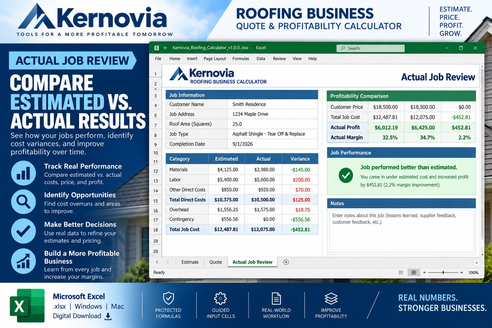Click the Digital Download arrow icon
The image size is (492, 328).
(108, 316)
